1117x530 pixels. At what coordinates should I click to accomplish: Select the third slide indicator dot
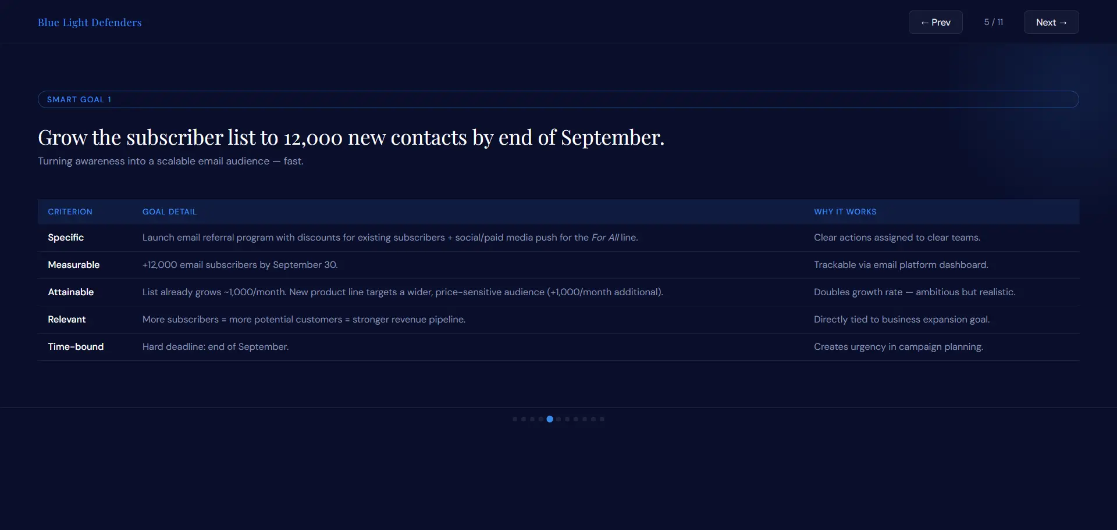[532, 419]
